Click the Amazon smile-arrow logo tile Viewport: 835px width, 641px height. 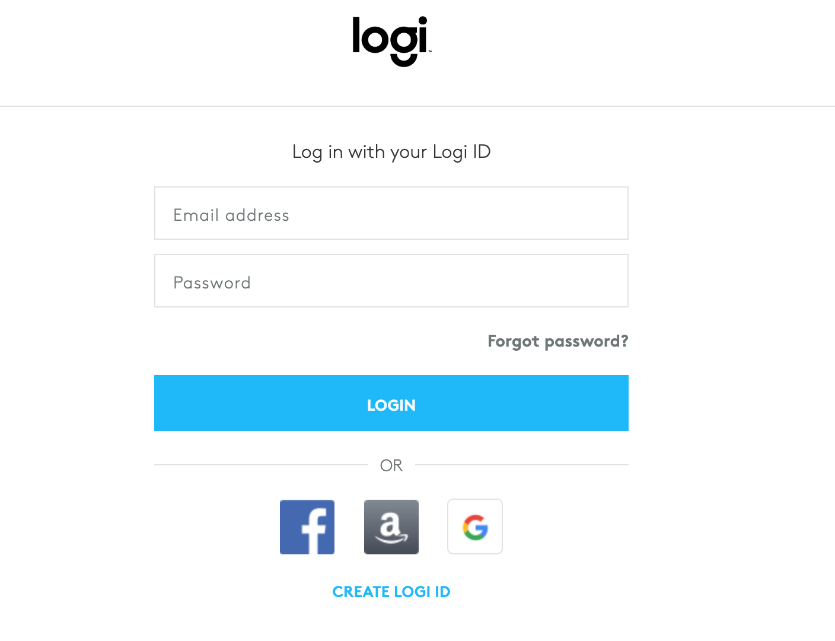(391, 527)
